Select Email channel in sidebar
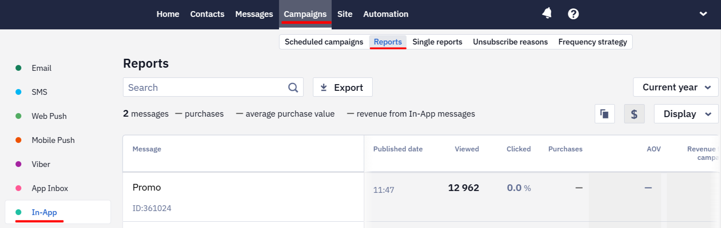Image resolution: width=721 pixels, height=228 pixels. tap(41, 68)
